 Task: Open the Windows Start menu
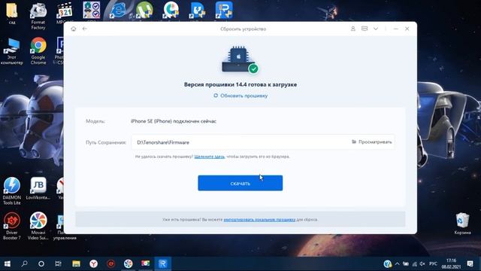tap(7, 263)
